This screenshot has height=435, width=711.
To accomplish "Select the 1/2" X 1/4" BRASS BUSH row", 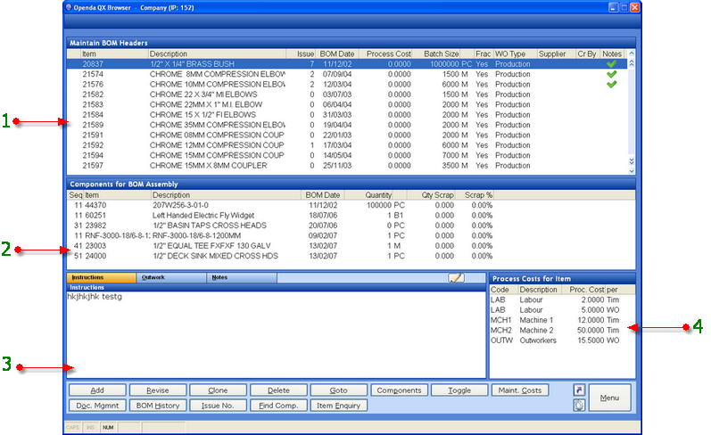I will point(347,64).
